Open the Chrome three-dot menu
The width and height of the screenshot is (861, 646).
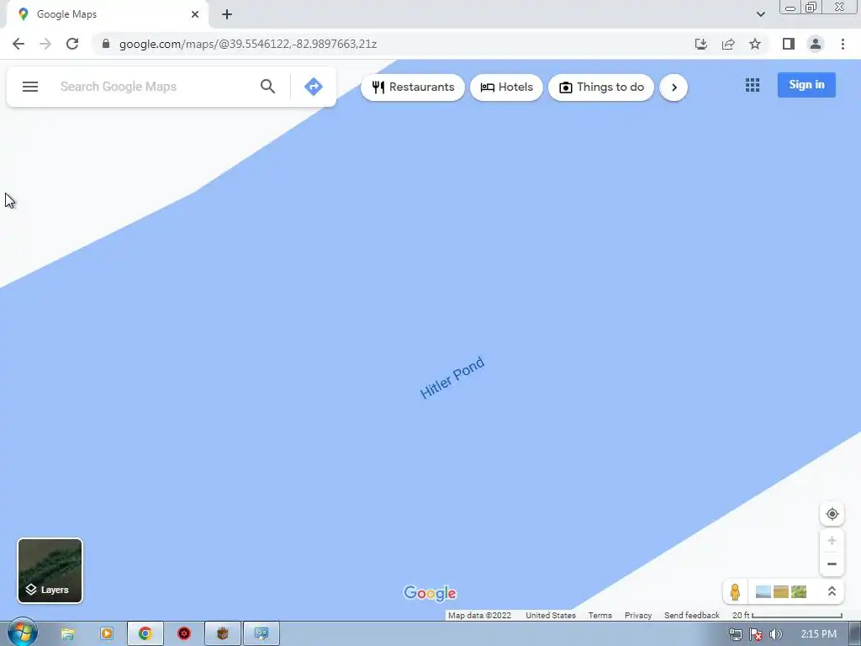coord(843,44)
